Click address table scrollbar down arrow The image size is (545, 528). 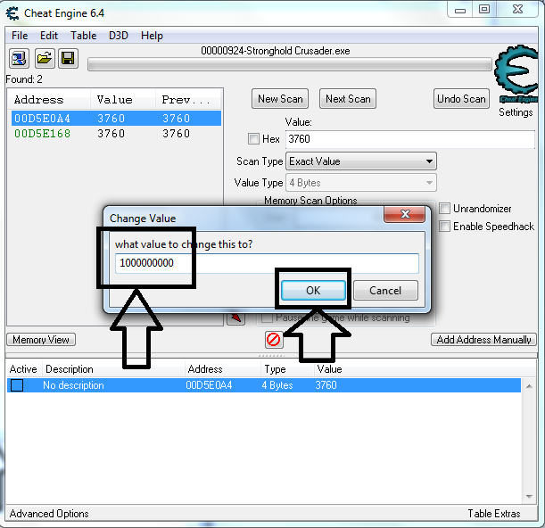(x=529, y=497)
